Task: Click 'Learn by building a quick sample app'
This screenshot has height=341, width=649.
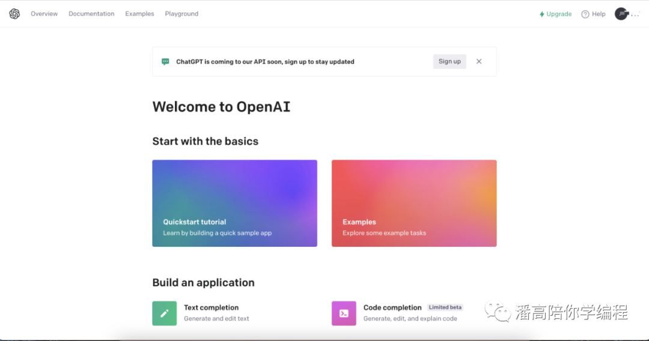Action: [218, 233]
